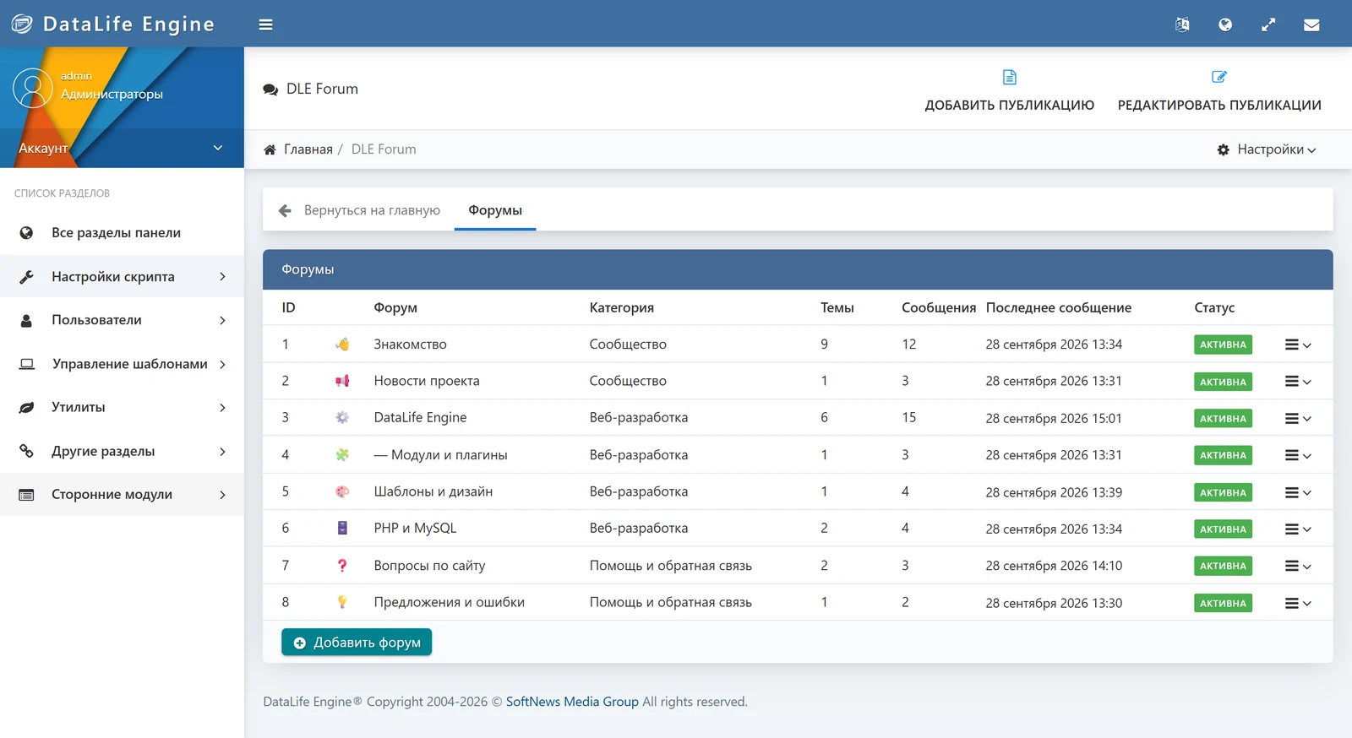Click the puzzle icon for Модули и плагины
This screenshot has height=738, width=1352.
[x=342, y=454]
